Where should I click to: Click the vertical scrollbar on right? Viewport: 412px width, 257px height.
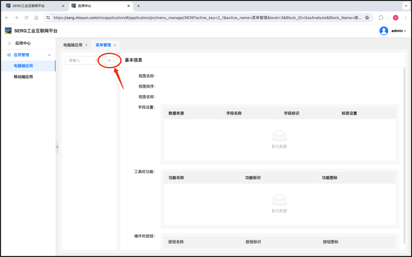tap(404, 155)
